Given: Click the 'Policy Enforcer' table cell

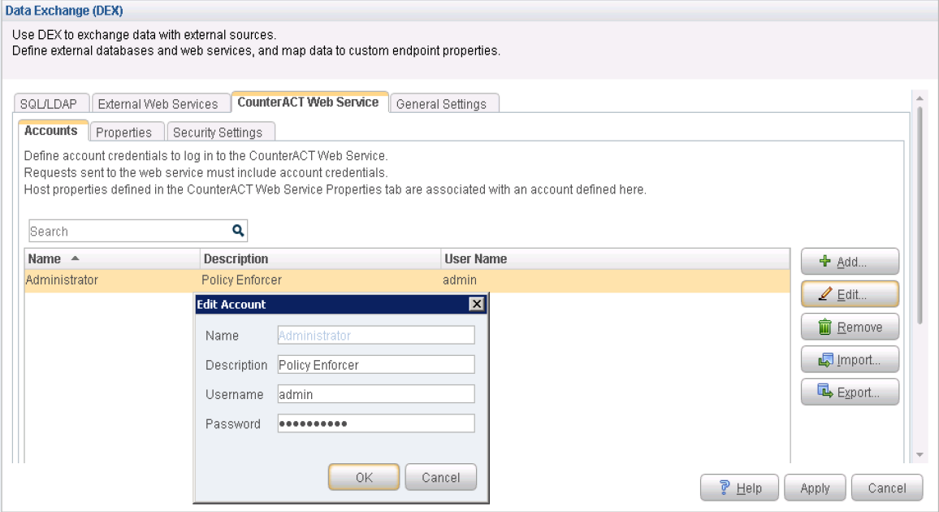Looking at the screenshot, I should tap(320, 280).
